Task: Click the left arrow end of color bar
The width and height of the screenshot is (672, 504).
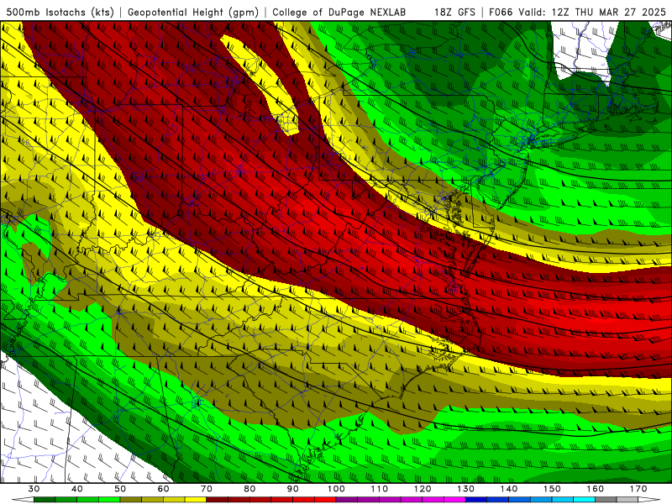Action: point(23,500)
